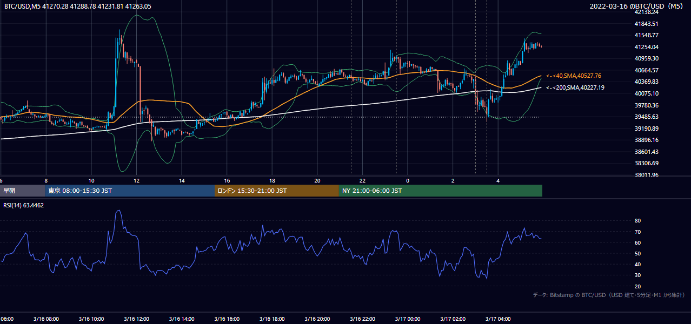This screenshot has width=691, height=324.
Task: Select the 早朝 session bar
Action: click(x=22, y=191)
